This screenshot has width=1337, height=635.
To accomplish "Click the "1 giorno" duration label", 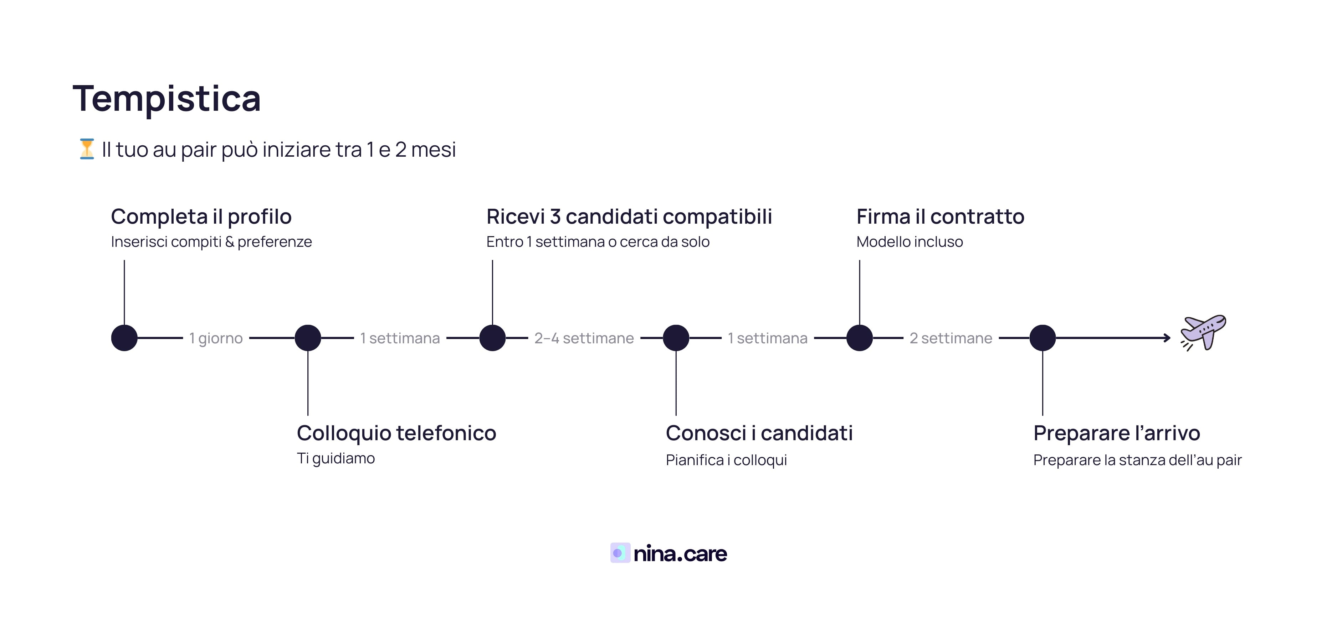I will [216, 338].
